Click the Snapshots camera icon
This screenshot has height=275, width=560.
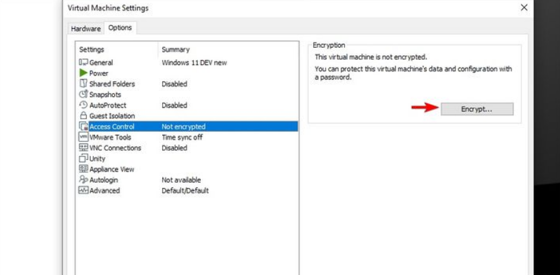[83, 94]
